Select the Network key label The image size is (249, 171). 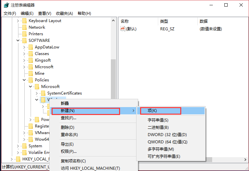(x=37, y=27)
